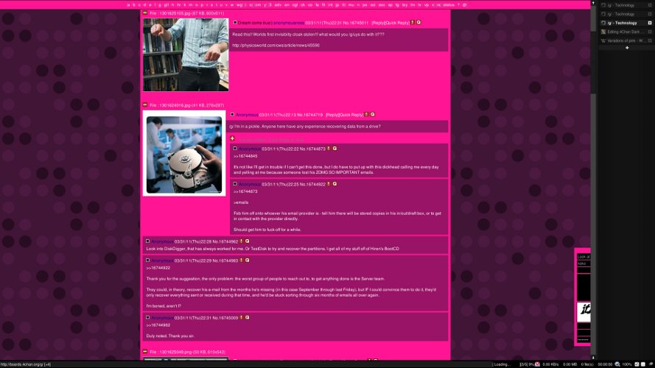This screenshot has height=368, width=655.
Task: Open favicon of Editing 4chan Dark tab
Action: point(603,32)
